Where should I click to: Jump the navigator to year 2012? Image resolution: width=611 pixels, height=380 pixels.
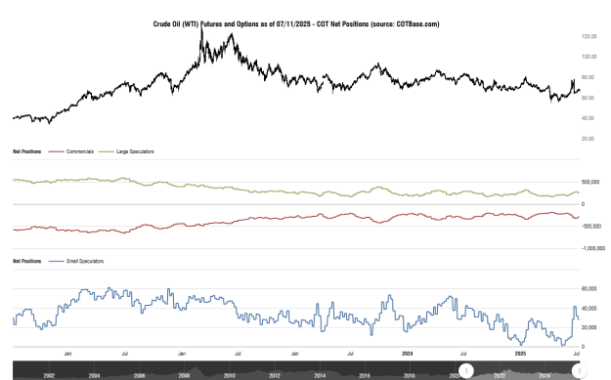pos(275,376)
